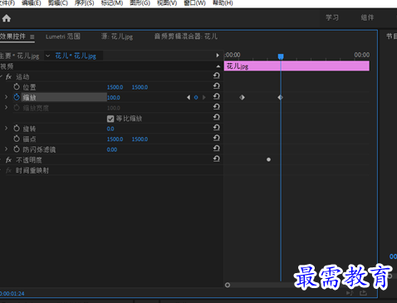Reset the 锚点 parameter
Viewport: 397px width, 303px height.
click(x=217, y=138)
